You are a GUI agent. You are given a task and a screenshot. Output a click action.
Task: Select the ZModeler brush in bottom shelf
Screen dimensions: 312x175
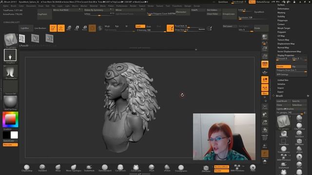click(206, 169)
